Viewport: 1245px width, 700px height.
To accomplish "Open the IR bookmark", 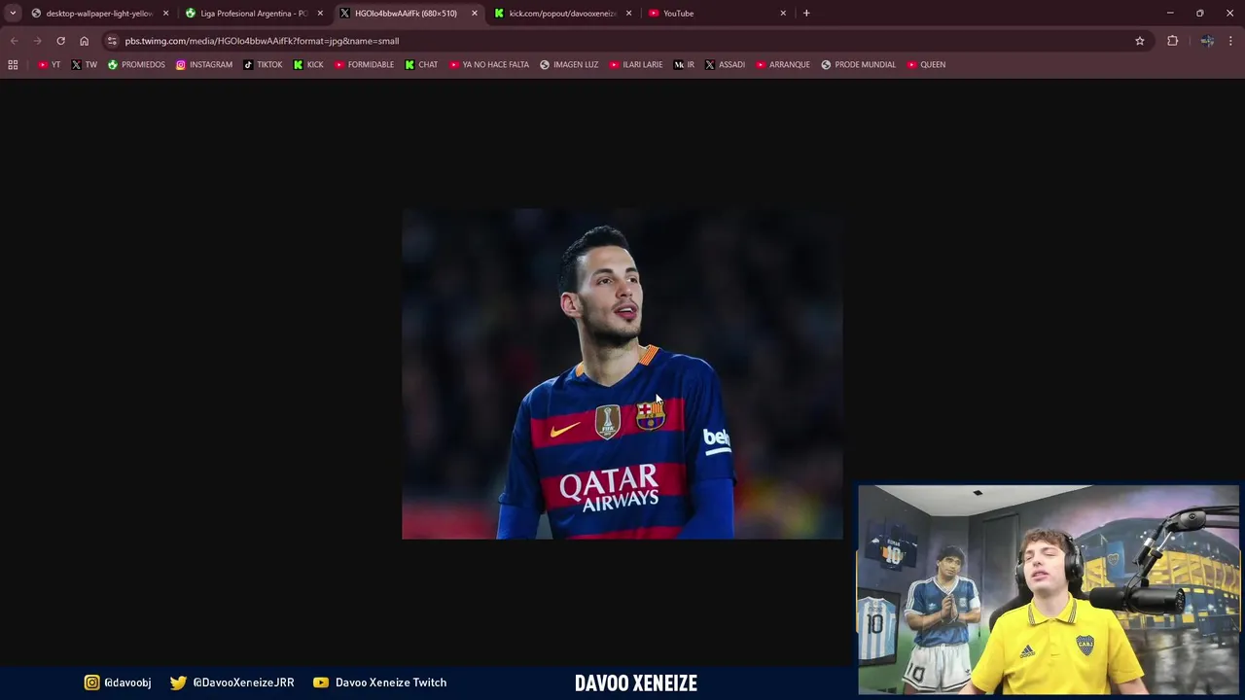I will (684, 64).
